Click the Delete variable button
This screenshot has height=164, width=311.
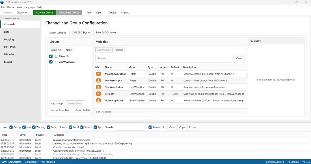(119, 50)
